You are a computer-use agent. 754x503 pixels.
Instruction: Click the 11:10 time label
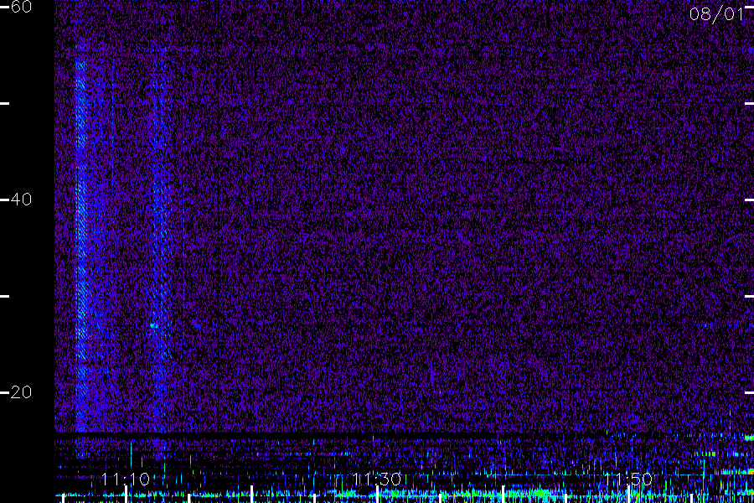click(126, 480)
